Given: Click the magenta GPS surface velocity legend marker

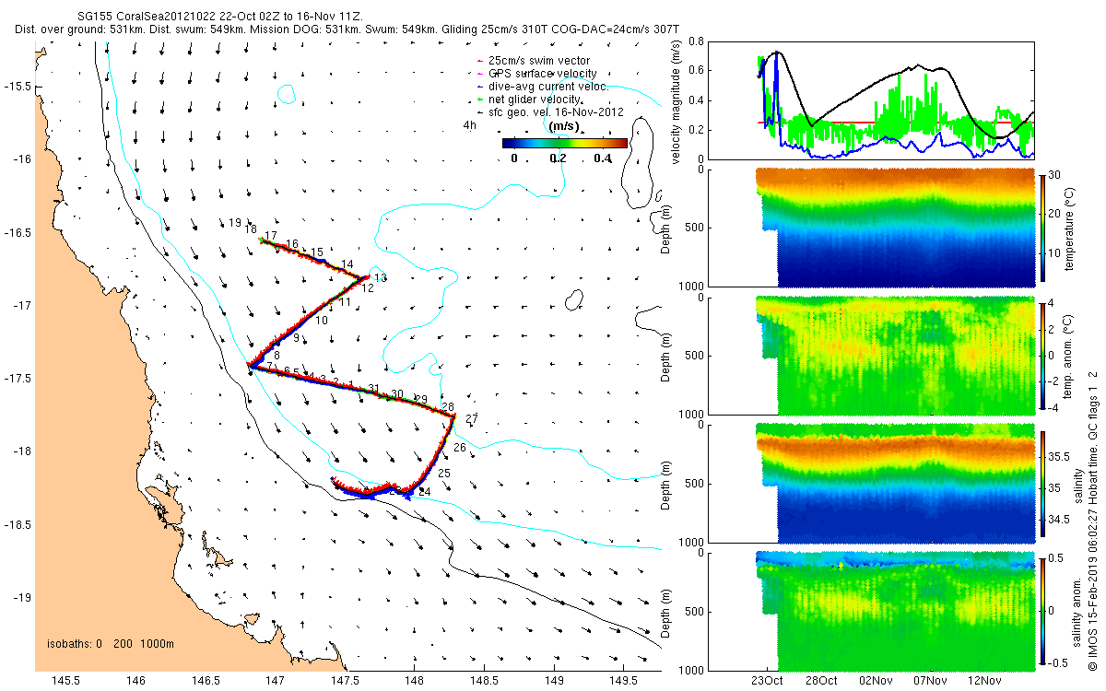Looking at the screenshot, I should click(x=478, y=74).
